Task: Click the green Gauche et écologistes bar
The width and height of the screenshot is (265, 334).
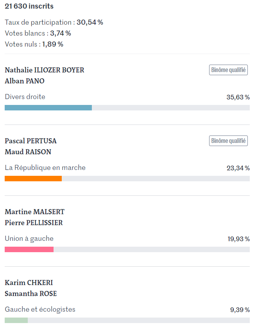Action: [x=16, y=320]
